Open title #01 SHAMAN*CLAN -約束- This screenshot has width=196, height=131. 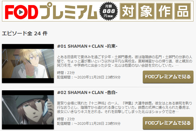pyautogui.click(x=87, y=46)
